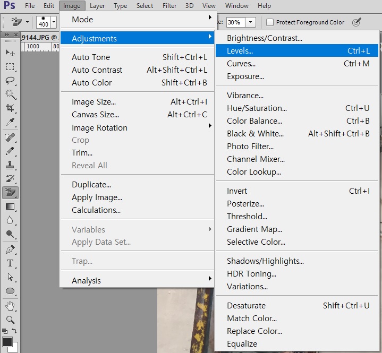The width and height of the screenshot is (382, 353).
Task: Choose Shadows/Highlights... adjustment
Action: coord(297,261)
